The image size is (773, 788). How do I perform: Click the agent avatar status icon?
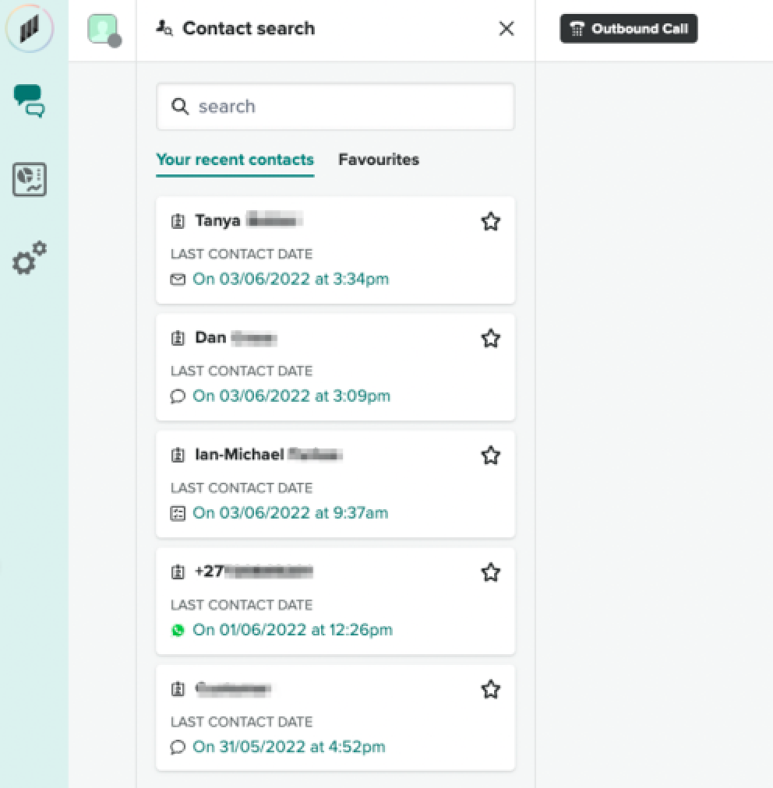pos(103,30)
